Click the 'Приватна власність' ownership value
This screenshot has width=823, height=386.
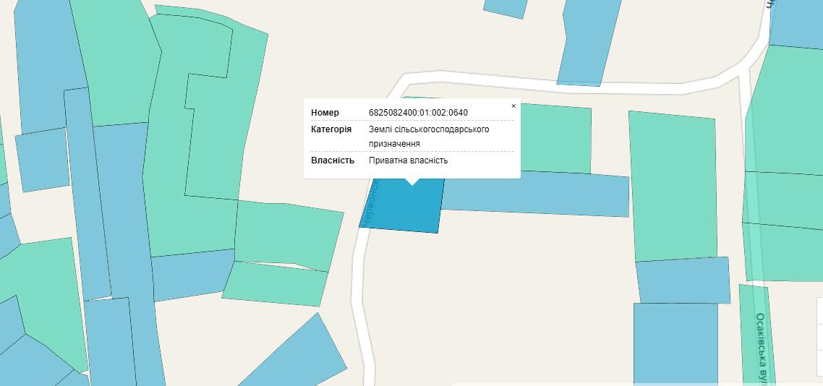click(x=408, y=160)
